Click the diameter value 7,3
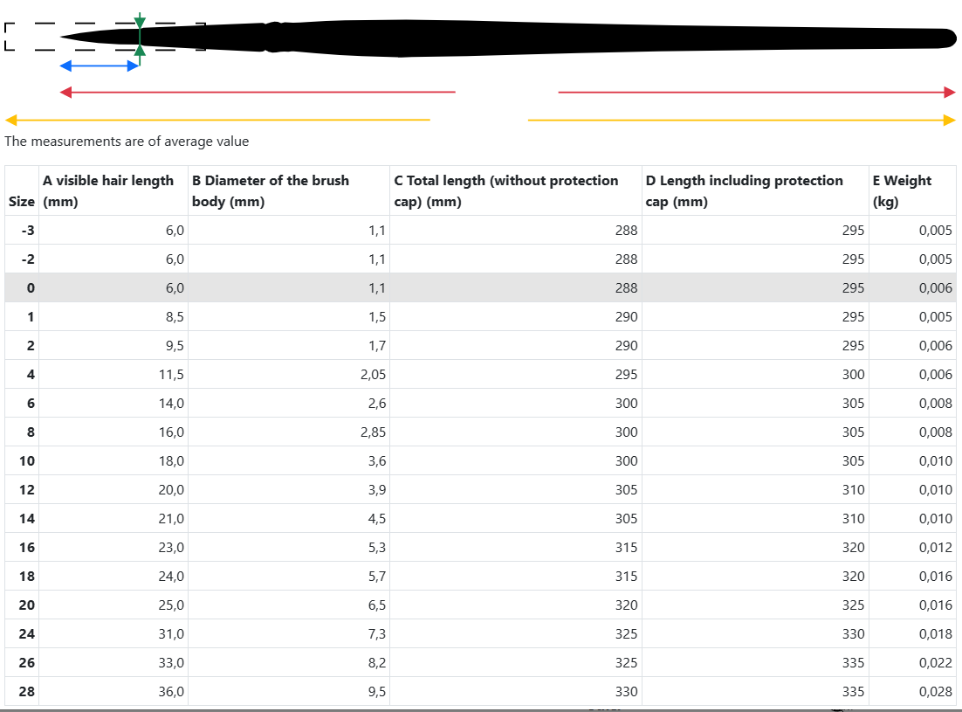This screenshot has width=962, height=712. (377, 634)
